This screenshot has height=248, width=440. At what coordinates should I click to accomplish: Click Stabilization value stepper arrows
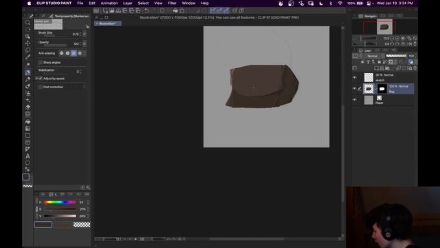coord(80,72)
